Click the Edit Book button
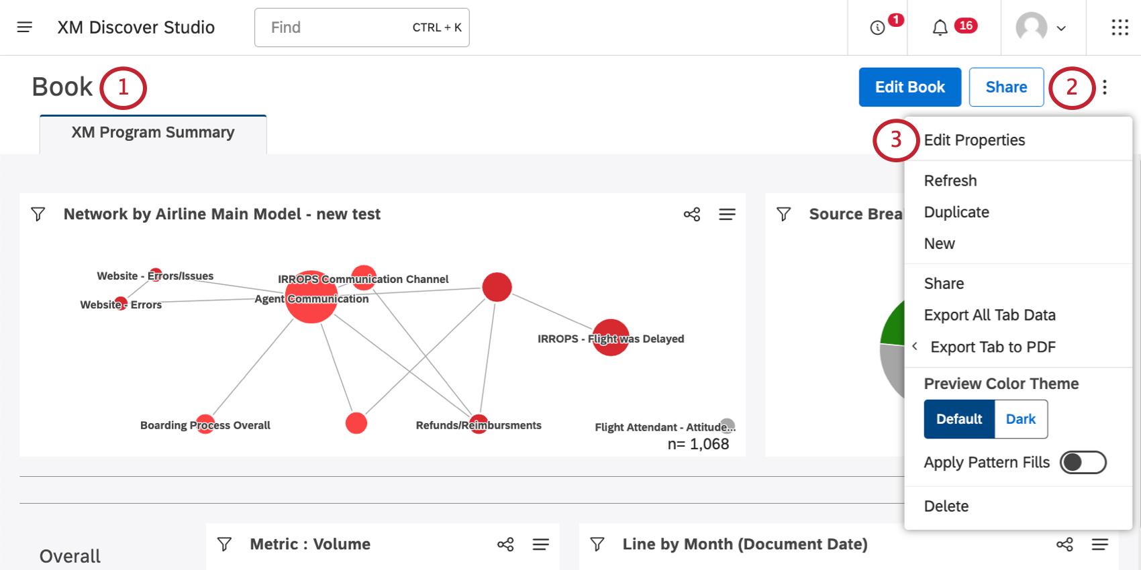Viewport: 1141px width, 570px height. [x=909, y=87]
